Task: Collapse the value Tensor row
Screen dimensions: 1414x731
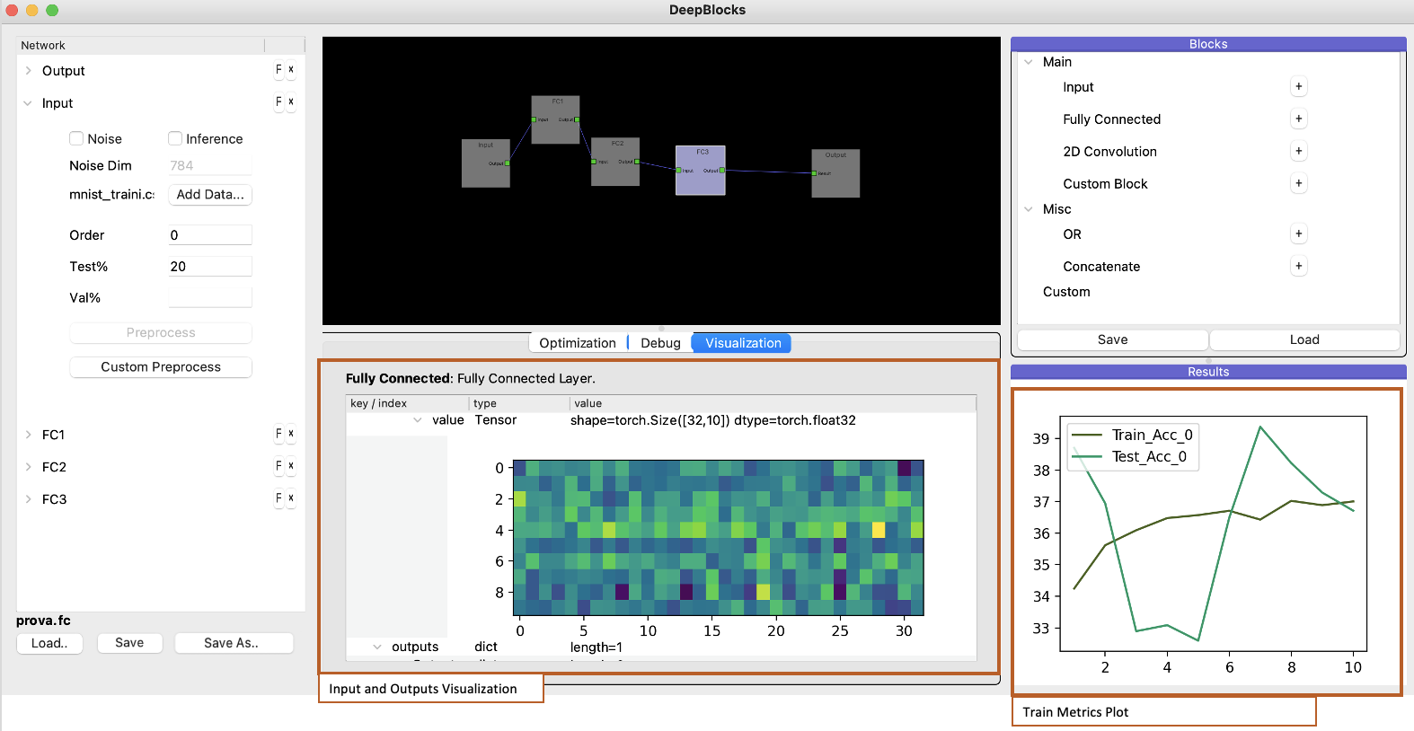Action: point(418,420)
